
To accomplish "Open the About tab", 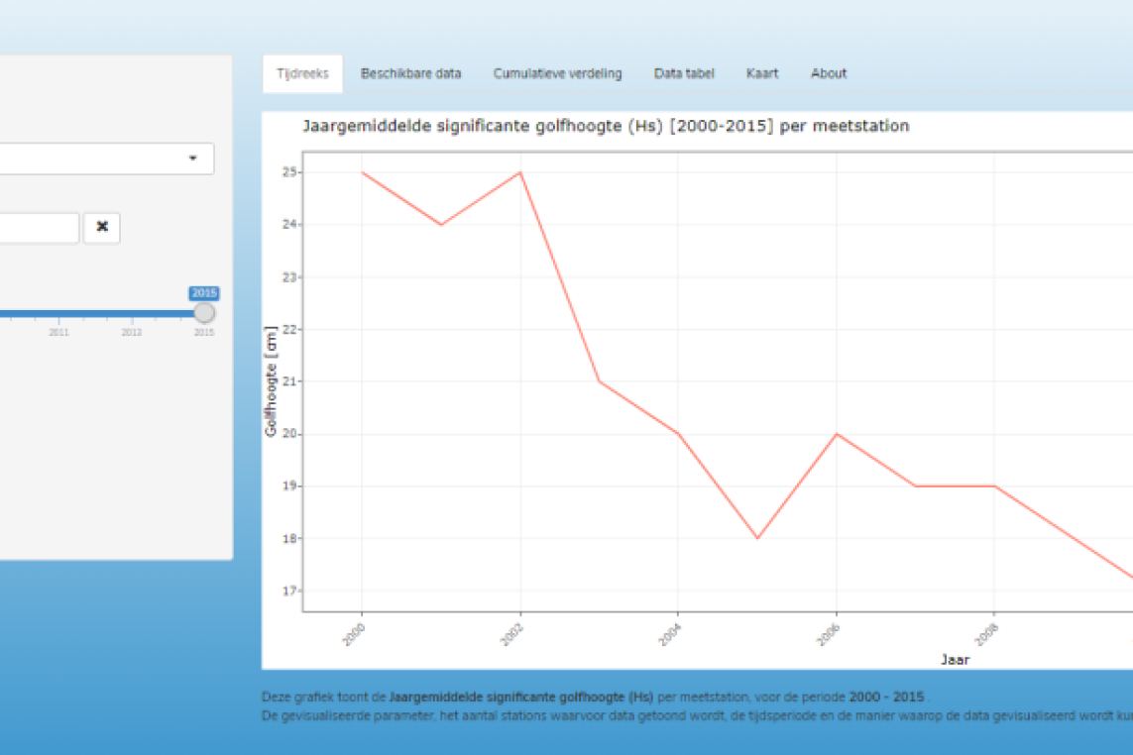I will point(828,73).
